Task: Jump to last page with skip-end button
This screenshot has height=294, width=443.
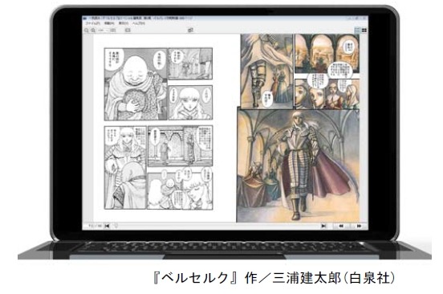Action: click(323, 227)
